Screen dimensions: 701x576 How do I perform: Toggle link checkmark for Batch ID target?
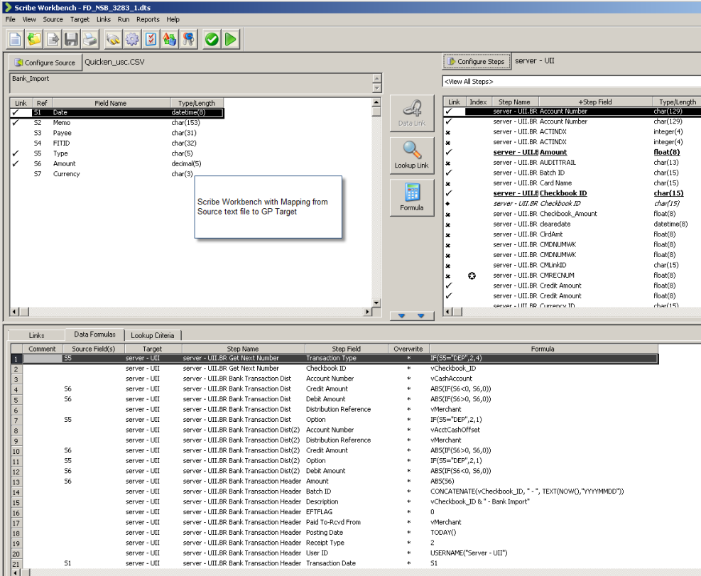tap(449, 173)
